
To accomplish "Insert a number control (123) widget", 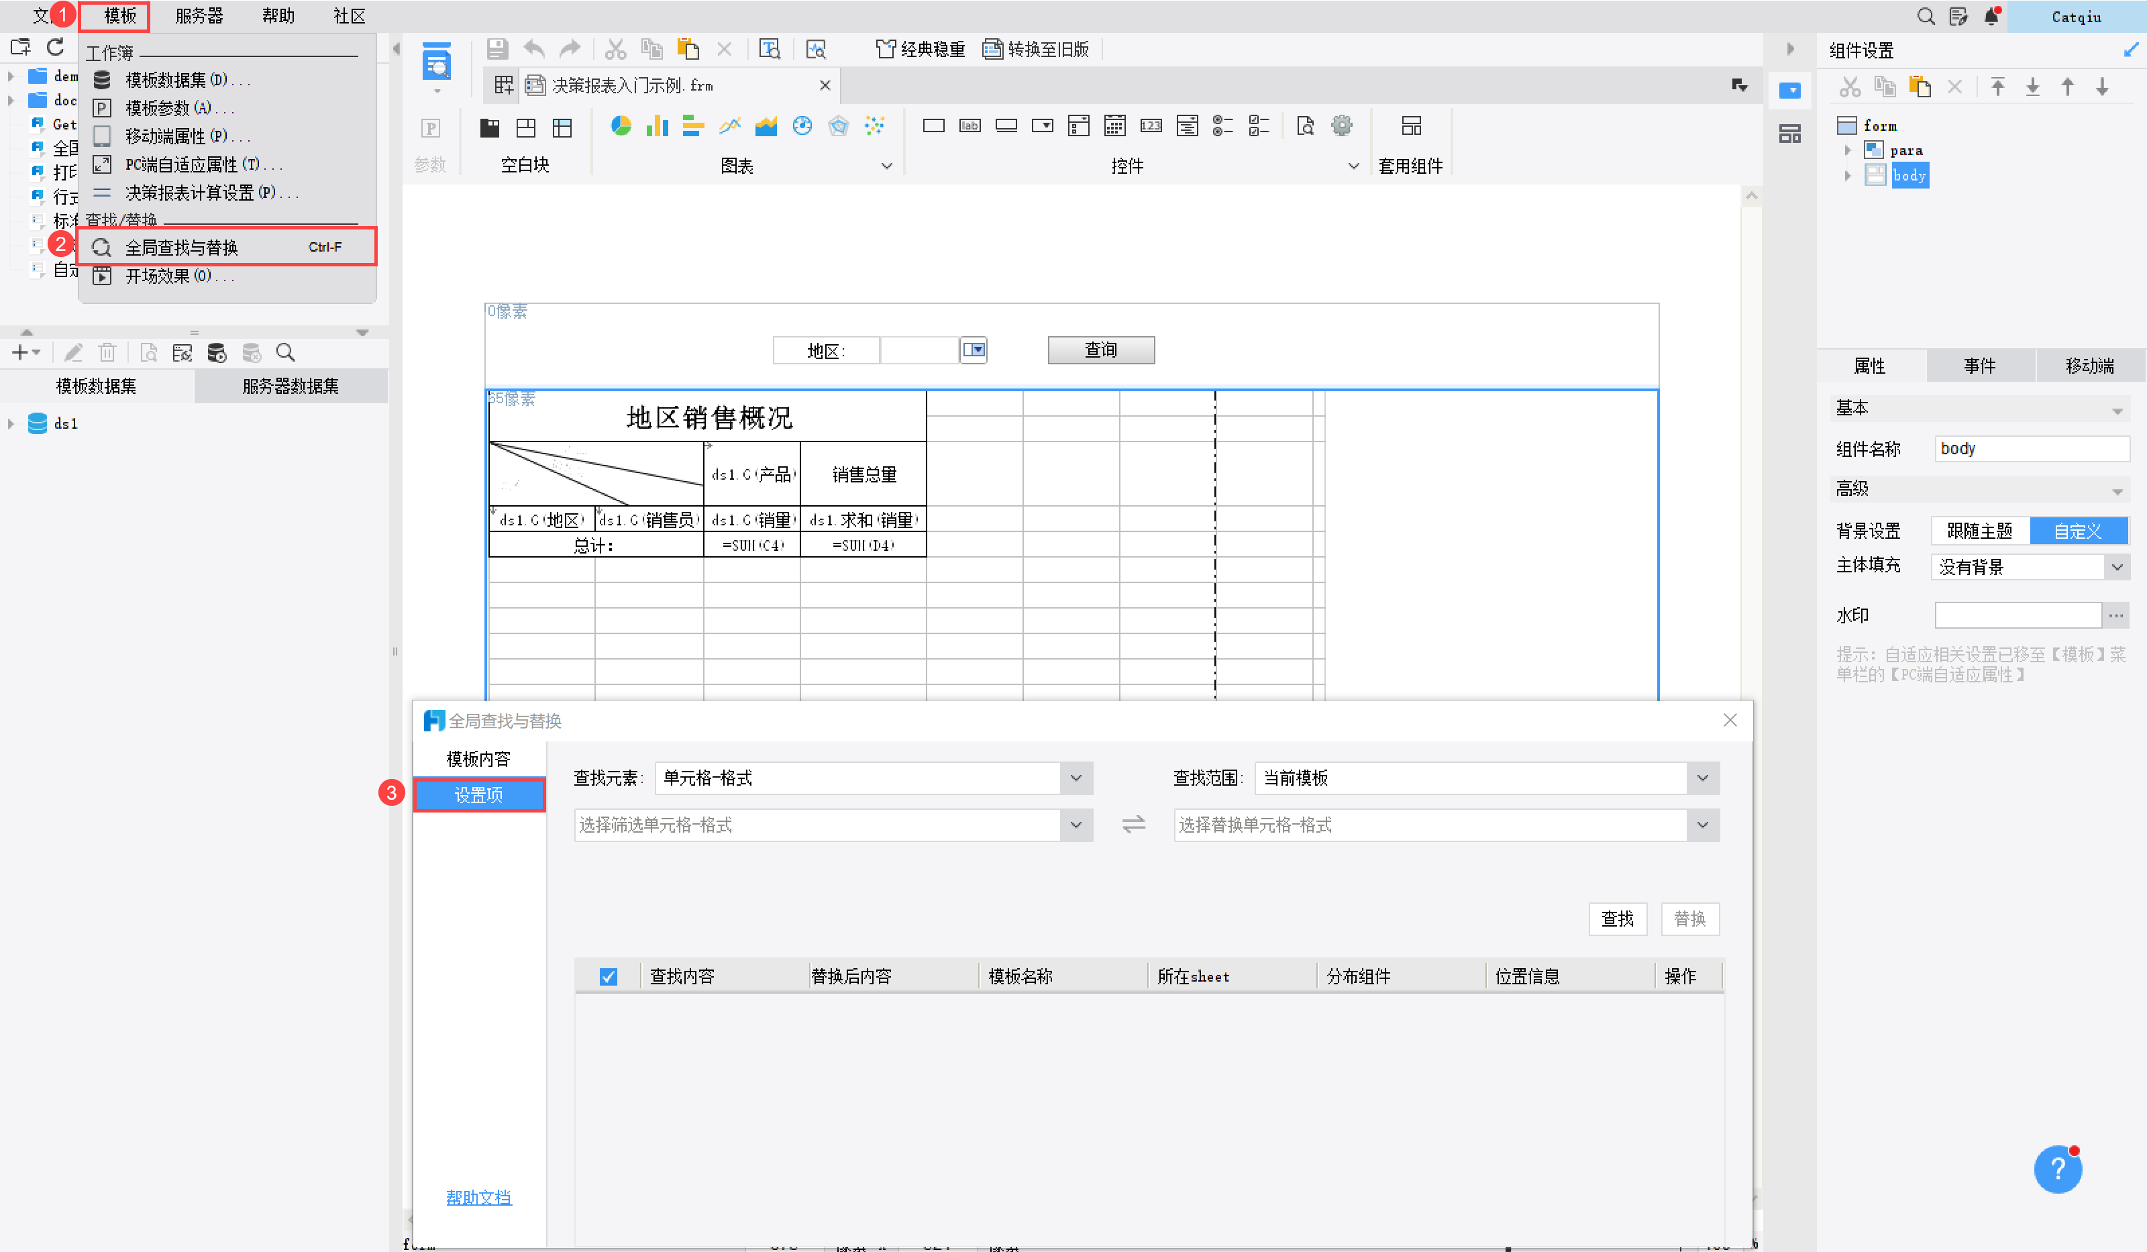I will click(x=1151, y=125).
